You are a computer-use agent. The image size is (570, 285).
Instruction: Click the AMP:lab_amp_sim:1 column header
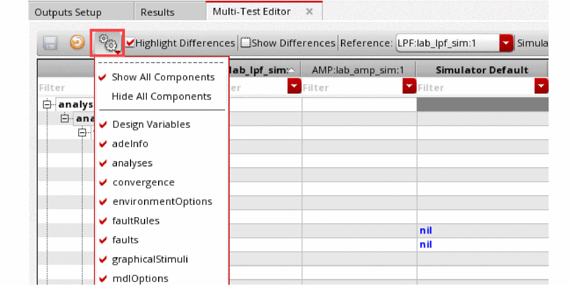coord(358,70)
